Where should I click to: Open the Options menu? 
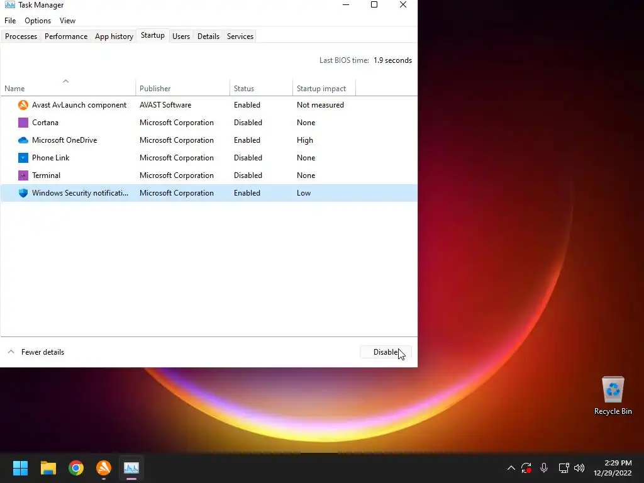pyautogui.click(x=38, y=21)
